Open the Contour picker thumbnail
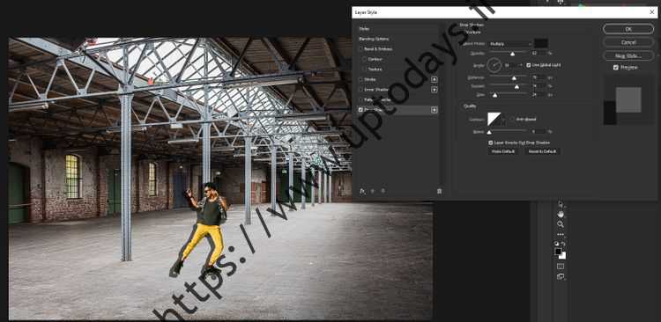 pyautogui.click(x=494, y=119)
